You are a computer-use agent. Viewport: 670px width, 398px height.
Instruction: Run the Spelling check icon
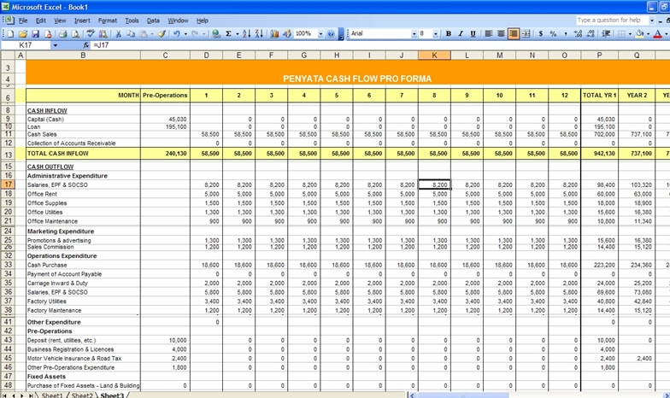point(91,34)
